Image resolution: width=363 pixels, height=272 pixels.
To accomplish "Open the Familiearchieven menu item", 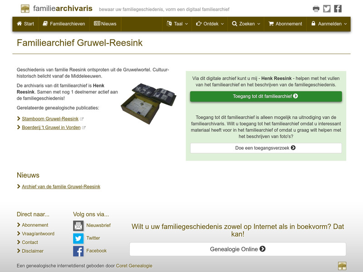I will [x=64, y=24].
